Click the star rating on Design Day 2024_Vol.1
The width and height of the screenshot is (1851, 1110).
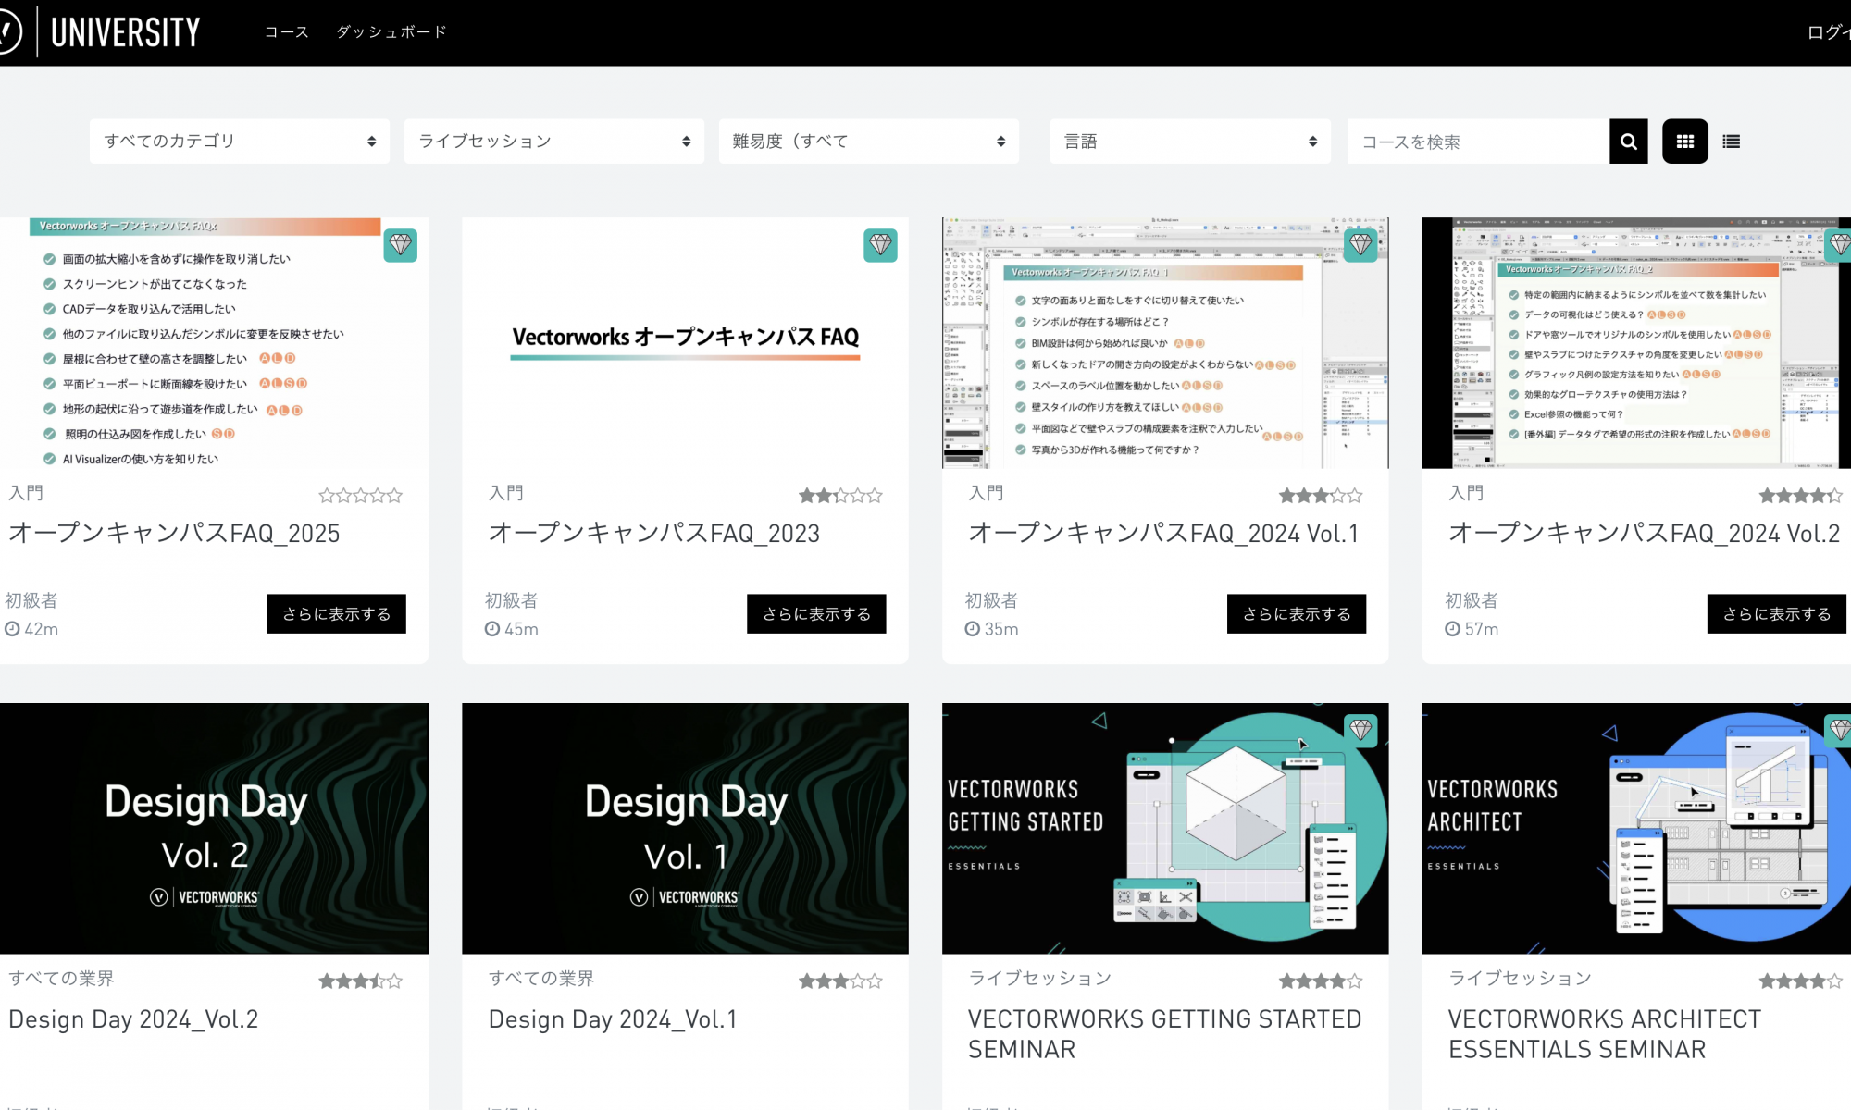[841, 981]
